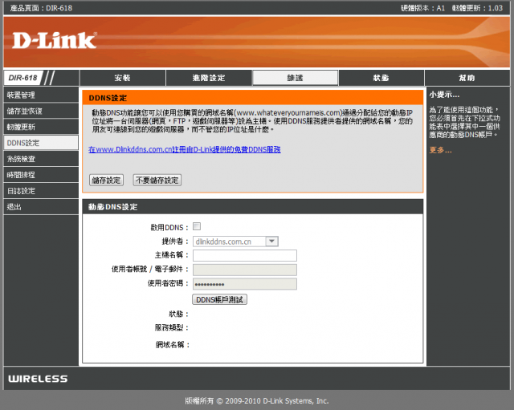The height and width of the screenshot is (410, 514).
Task: Click 不要儲存設定 button
Action: click(x=157, y=180)
